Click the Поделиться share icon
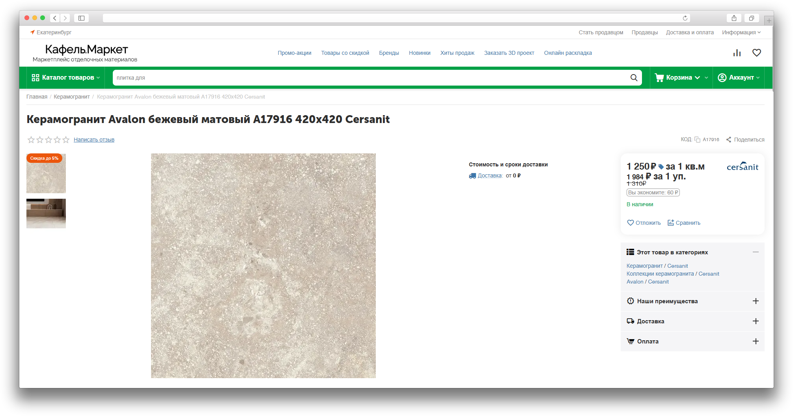 [x=729, y=140]
